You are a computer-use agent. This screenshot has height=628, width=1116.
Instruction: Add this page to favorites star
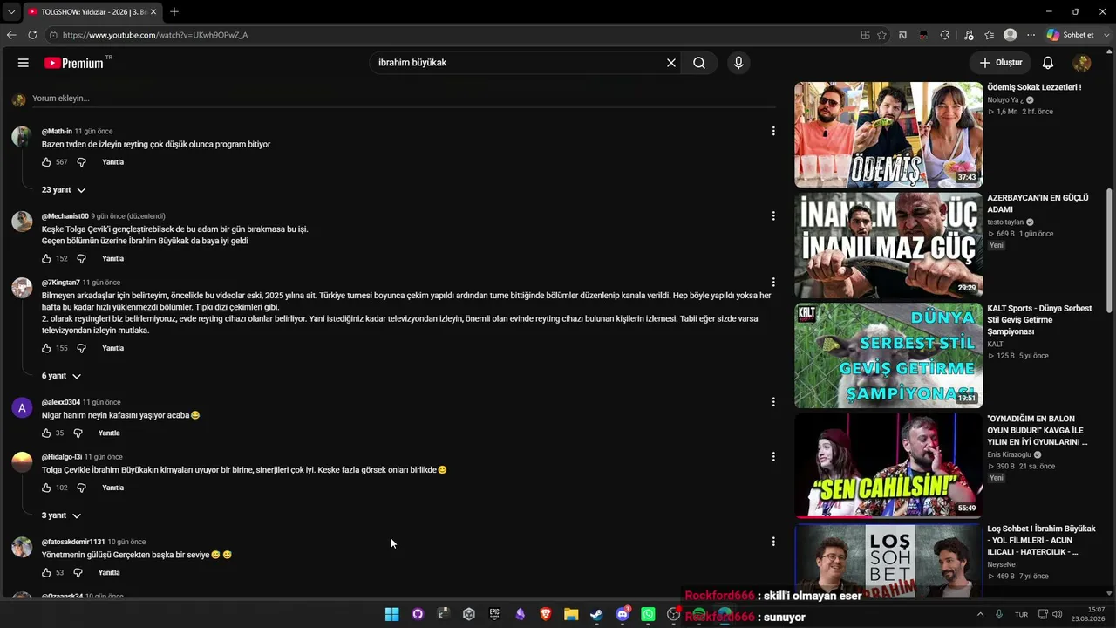882,35
